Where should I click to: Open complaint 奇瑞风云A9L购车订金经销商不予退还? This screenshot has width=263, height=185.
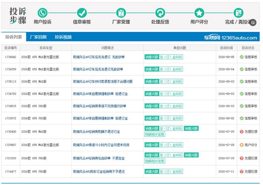(x=99, y=171)
